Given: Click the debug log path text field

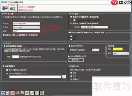Looking at the screenshot, I should pos(35,77).
